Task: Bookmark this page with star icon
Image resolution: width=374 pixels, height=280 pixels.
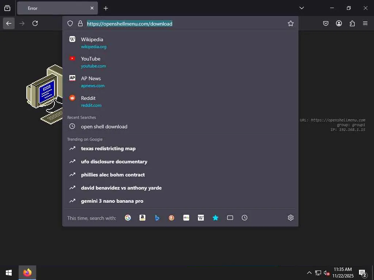Action: tap(290, 23)
